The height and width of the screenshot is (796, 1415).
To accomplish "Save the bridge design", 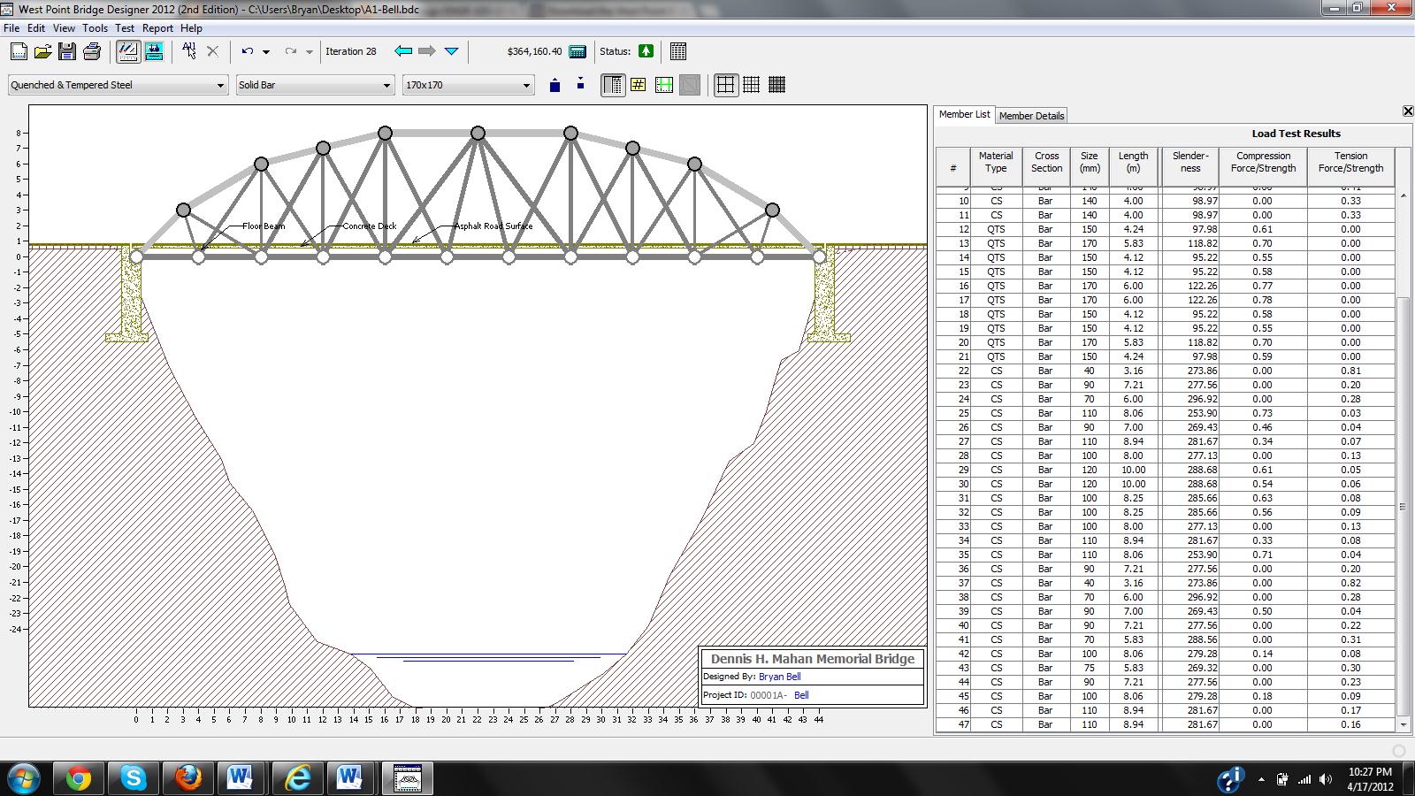I will point(67,51).
